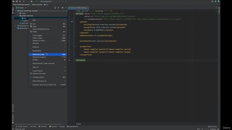Image resolution: width=232 pixels, height=130 pixels.
Task: Select Reformat Code menu item
Action: coord(47,55)
